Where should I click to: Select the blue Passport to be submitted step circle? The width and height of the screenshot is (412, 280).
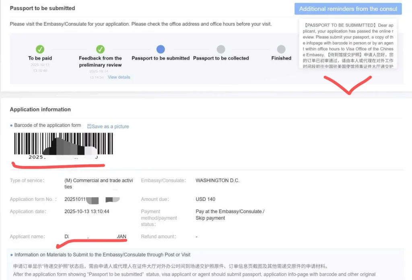coord(161,49)
